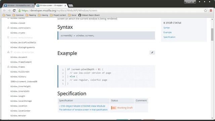Close the first Window tab
The width and height of the screenshot is (215, 121).
coord(33,5)
